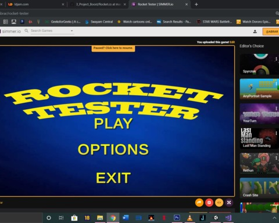Close the Rocket Tester tab

point(187,4)
